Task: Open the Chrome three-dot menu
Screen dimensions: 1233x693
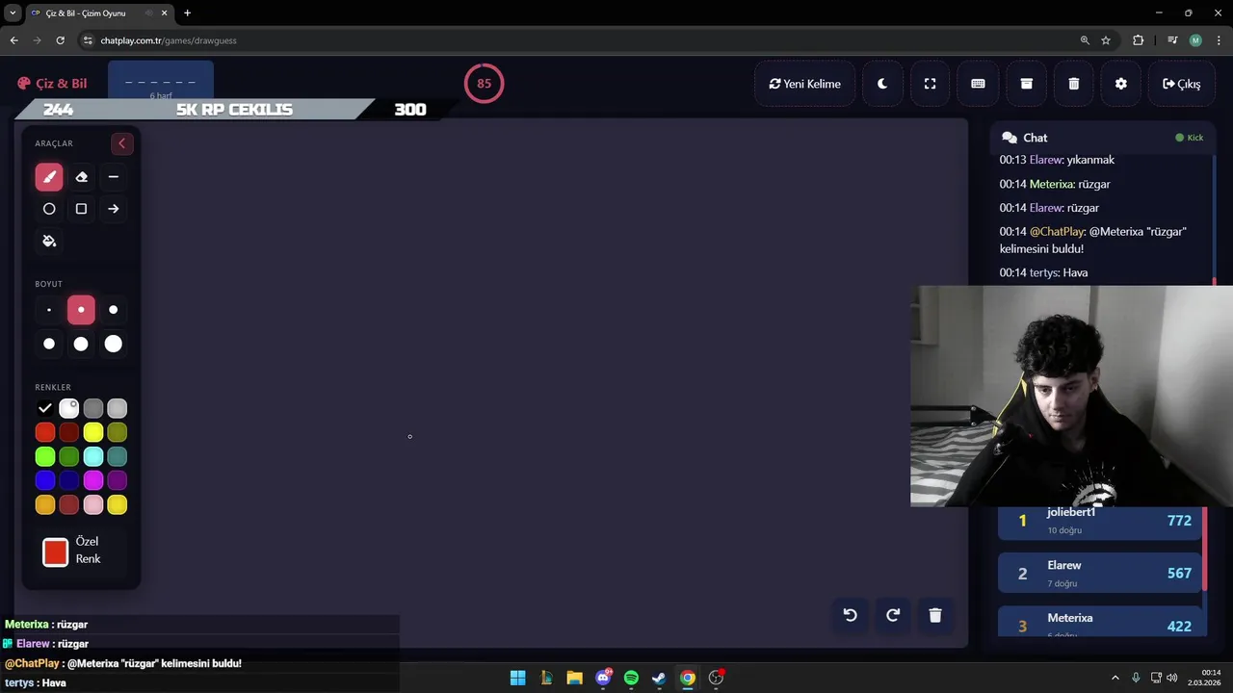Action: (x=1217, y=40)
